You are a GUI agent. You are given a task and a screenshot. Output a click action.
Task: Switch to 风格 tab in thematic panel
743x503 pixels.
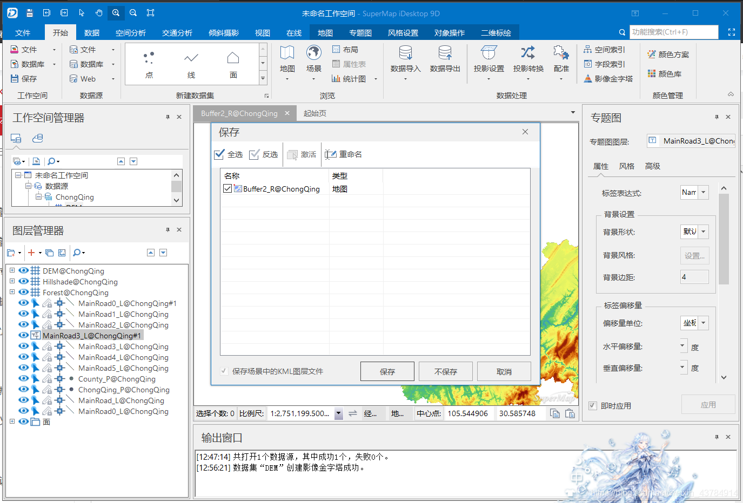[x=627, y=166]
